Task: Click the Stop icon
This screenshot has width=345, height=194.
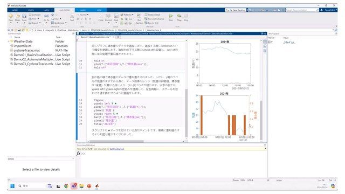Action: pyautogui.click(x=186, y=16)
